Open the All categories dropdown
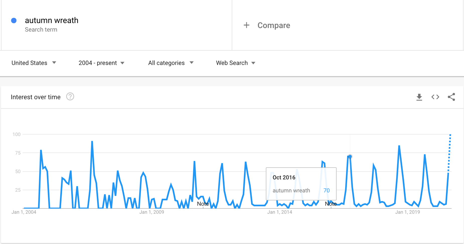 point(171,63)
